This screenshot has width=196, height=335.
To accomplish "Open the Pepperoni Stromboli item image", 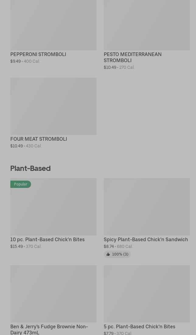I will (x=53, y=25).
